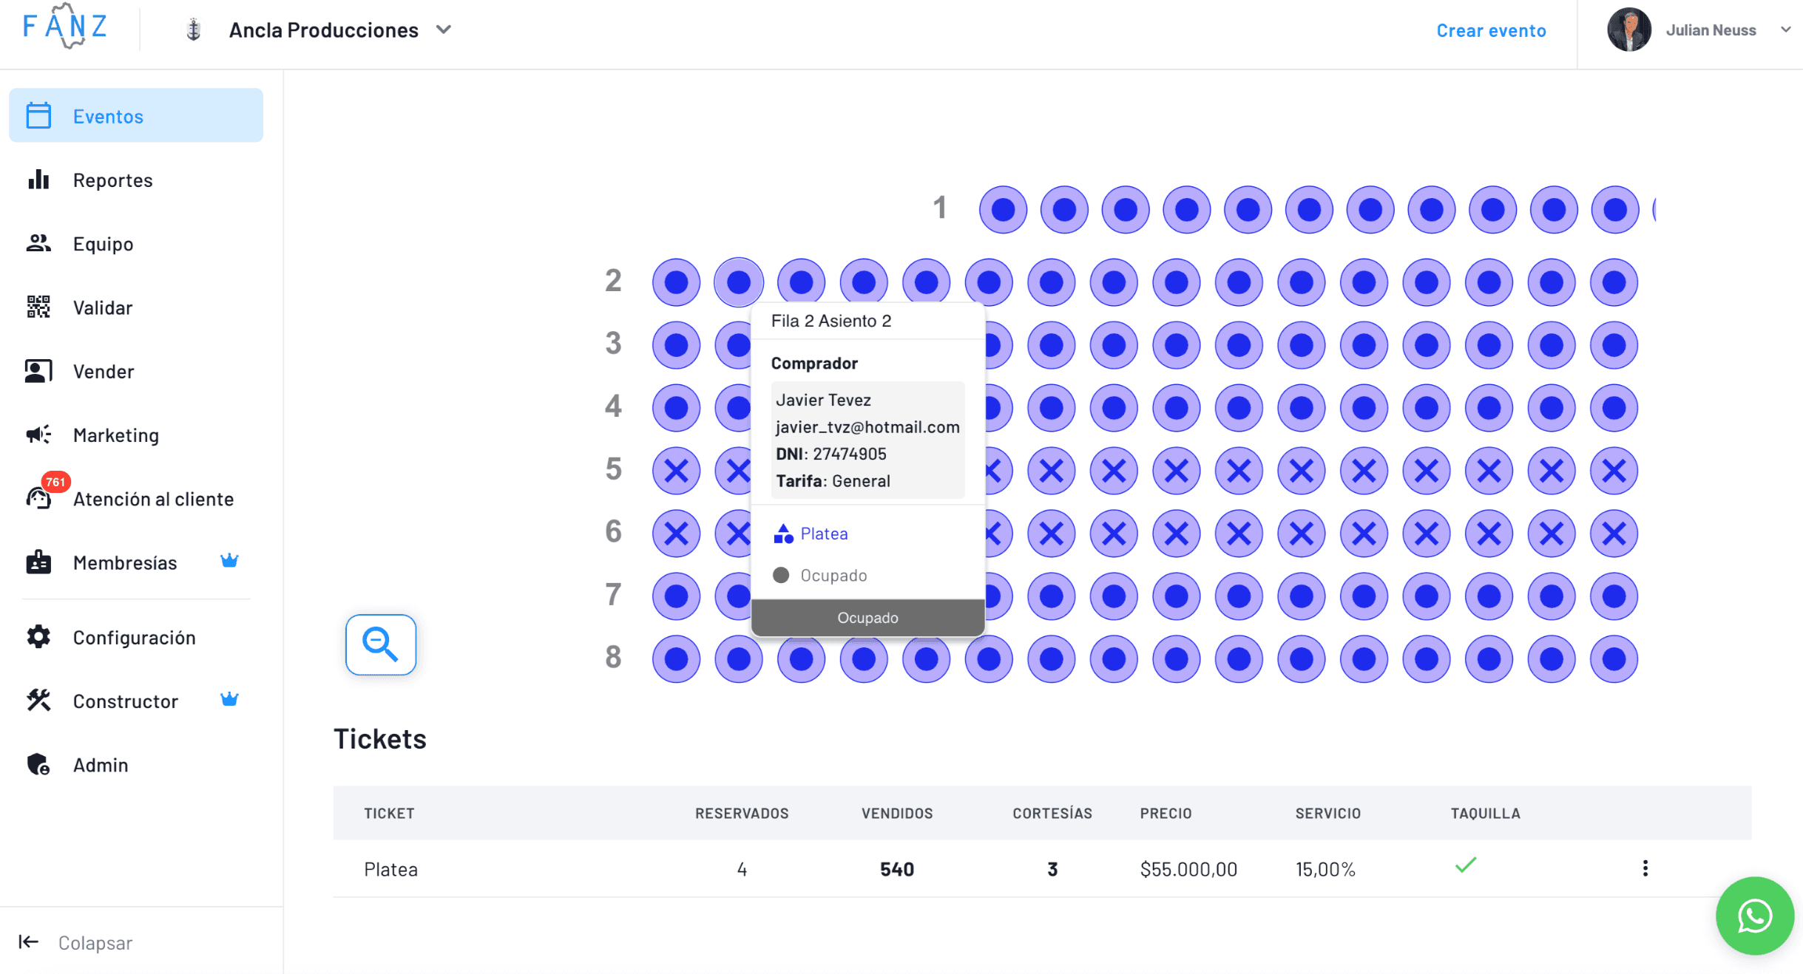Viewport: 1803px width, 974px height.
Task: Toggle the Ocupado status on seat Fila 2 Asiento 2
Action: (867, 617)
